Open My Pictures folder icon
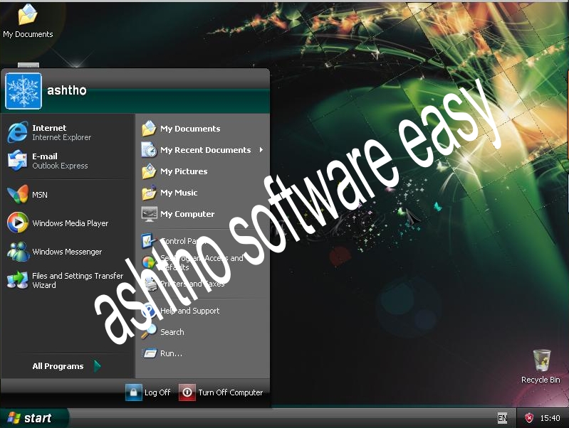This screenshot has width=569, height=428. [149, 171]
